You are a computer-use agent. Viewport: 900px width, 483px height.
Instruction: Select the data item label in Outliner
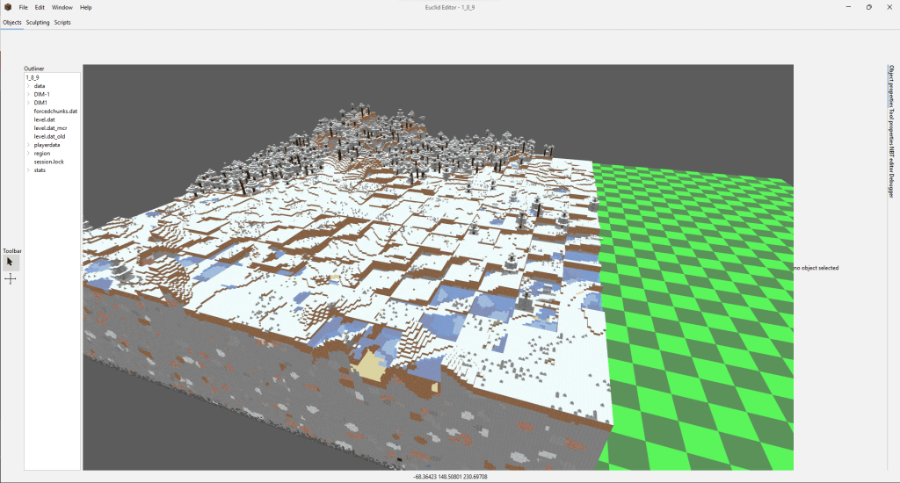point(39,86)
